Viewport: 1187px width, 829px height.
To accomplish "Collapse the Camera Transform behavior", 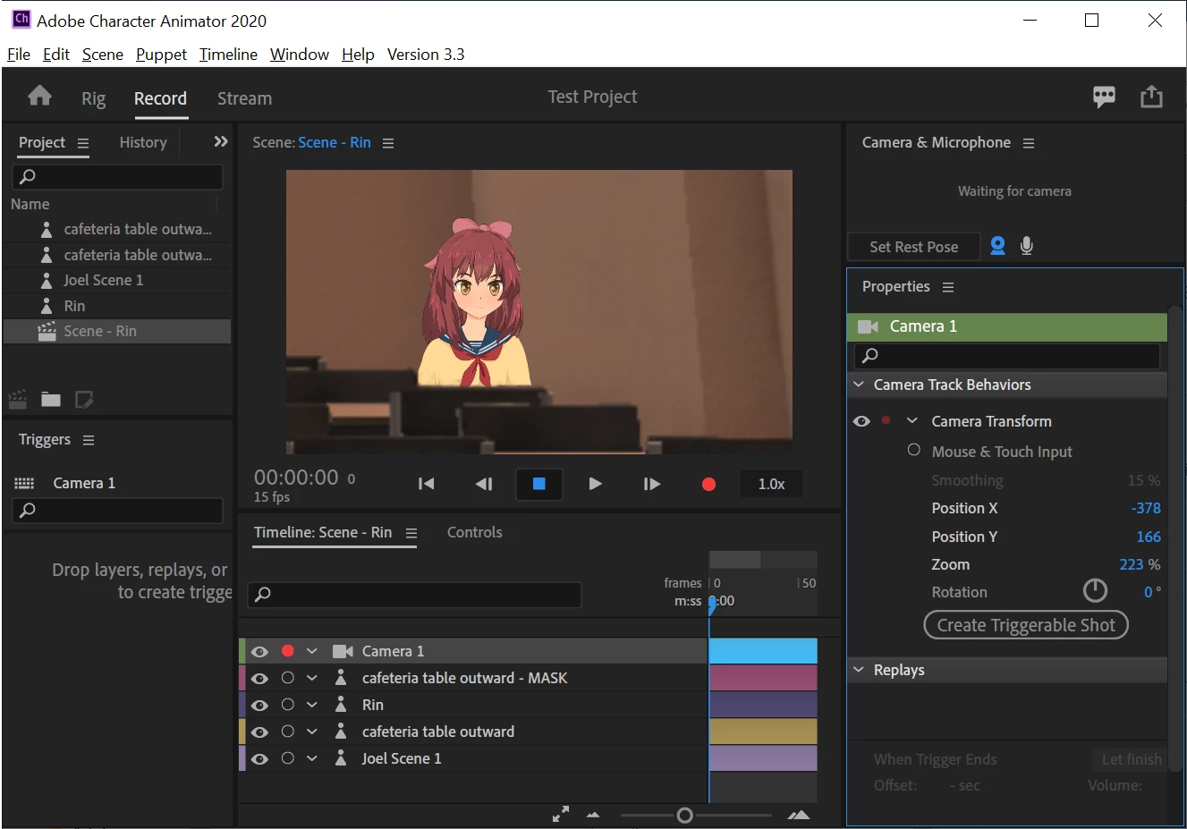I will click(x=912, y=420).
